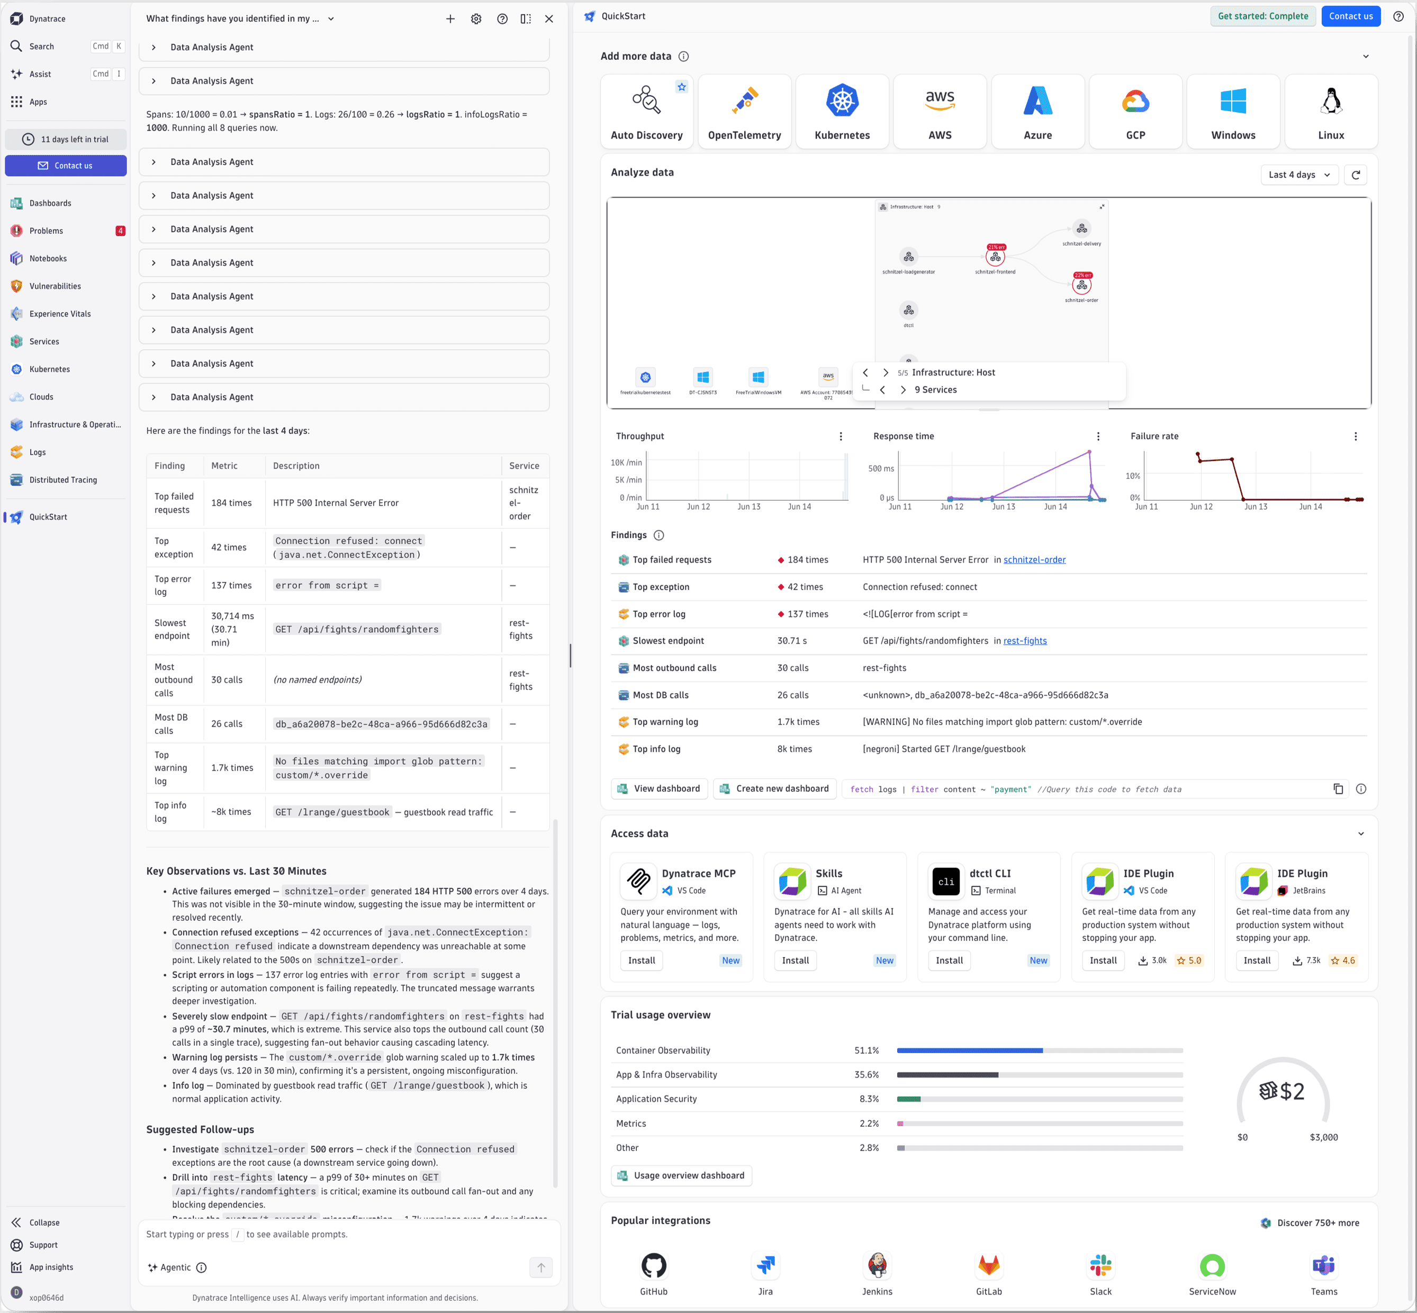Copy the fetch logs query code
This screenshot has width=1417, height=1313.
[x=1338, y=789]
